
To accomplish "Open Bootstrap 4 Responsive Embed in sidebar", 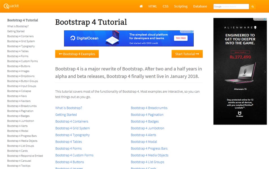I will pyautogui.click(x=25, y=156).
